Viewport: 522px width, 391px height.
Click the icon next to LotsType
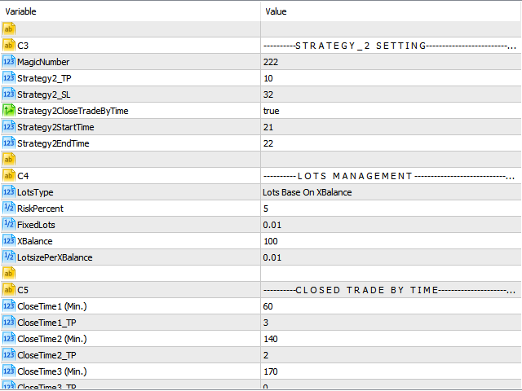click(9, 192)
